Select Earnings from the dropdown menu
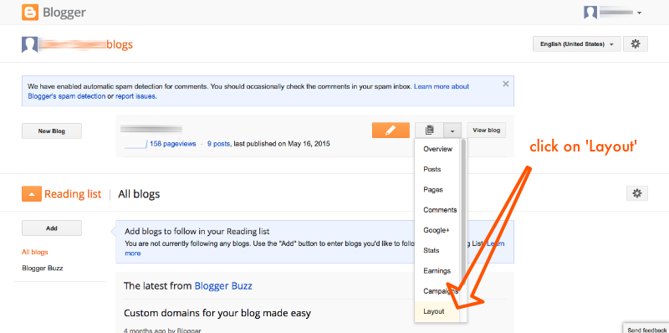This screenshot has height=333, width=669. pos(437,271)
